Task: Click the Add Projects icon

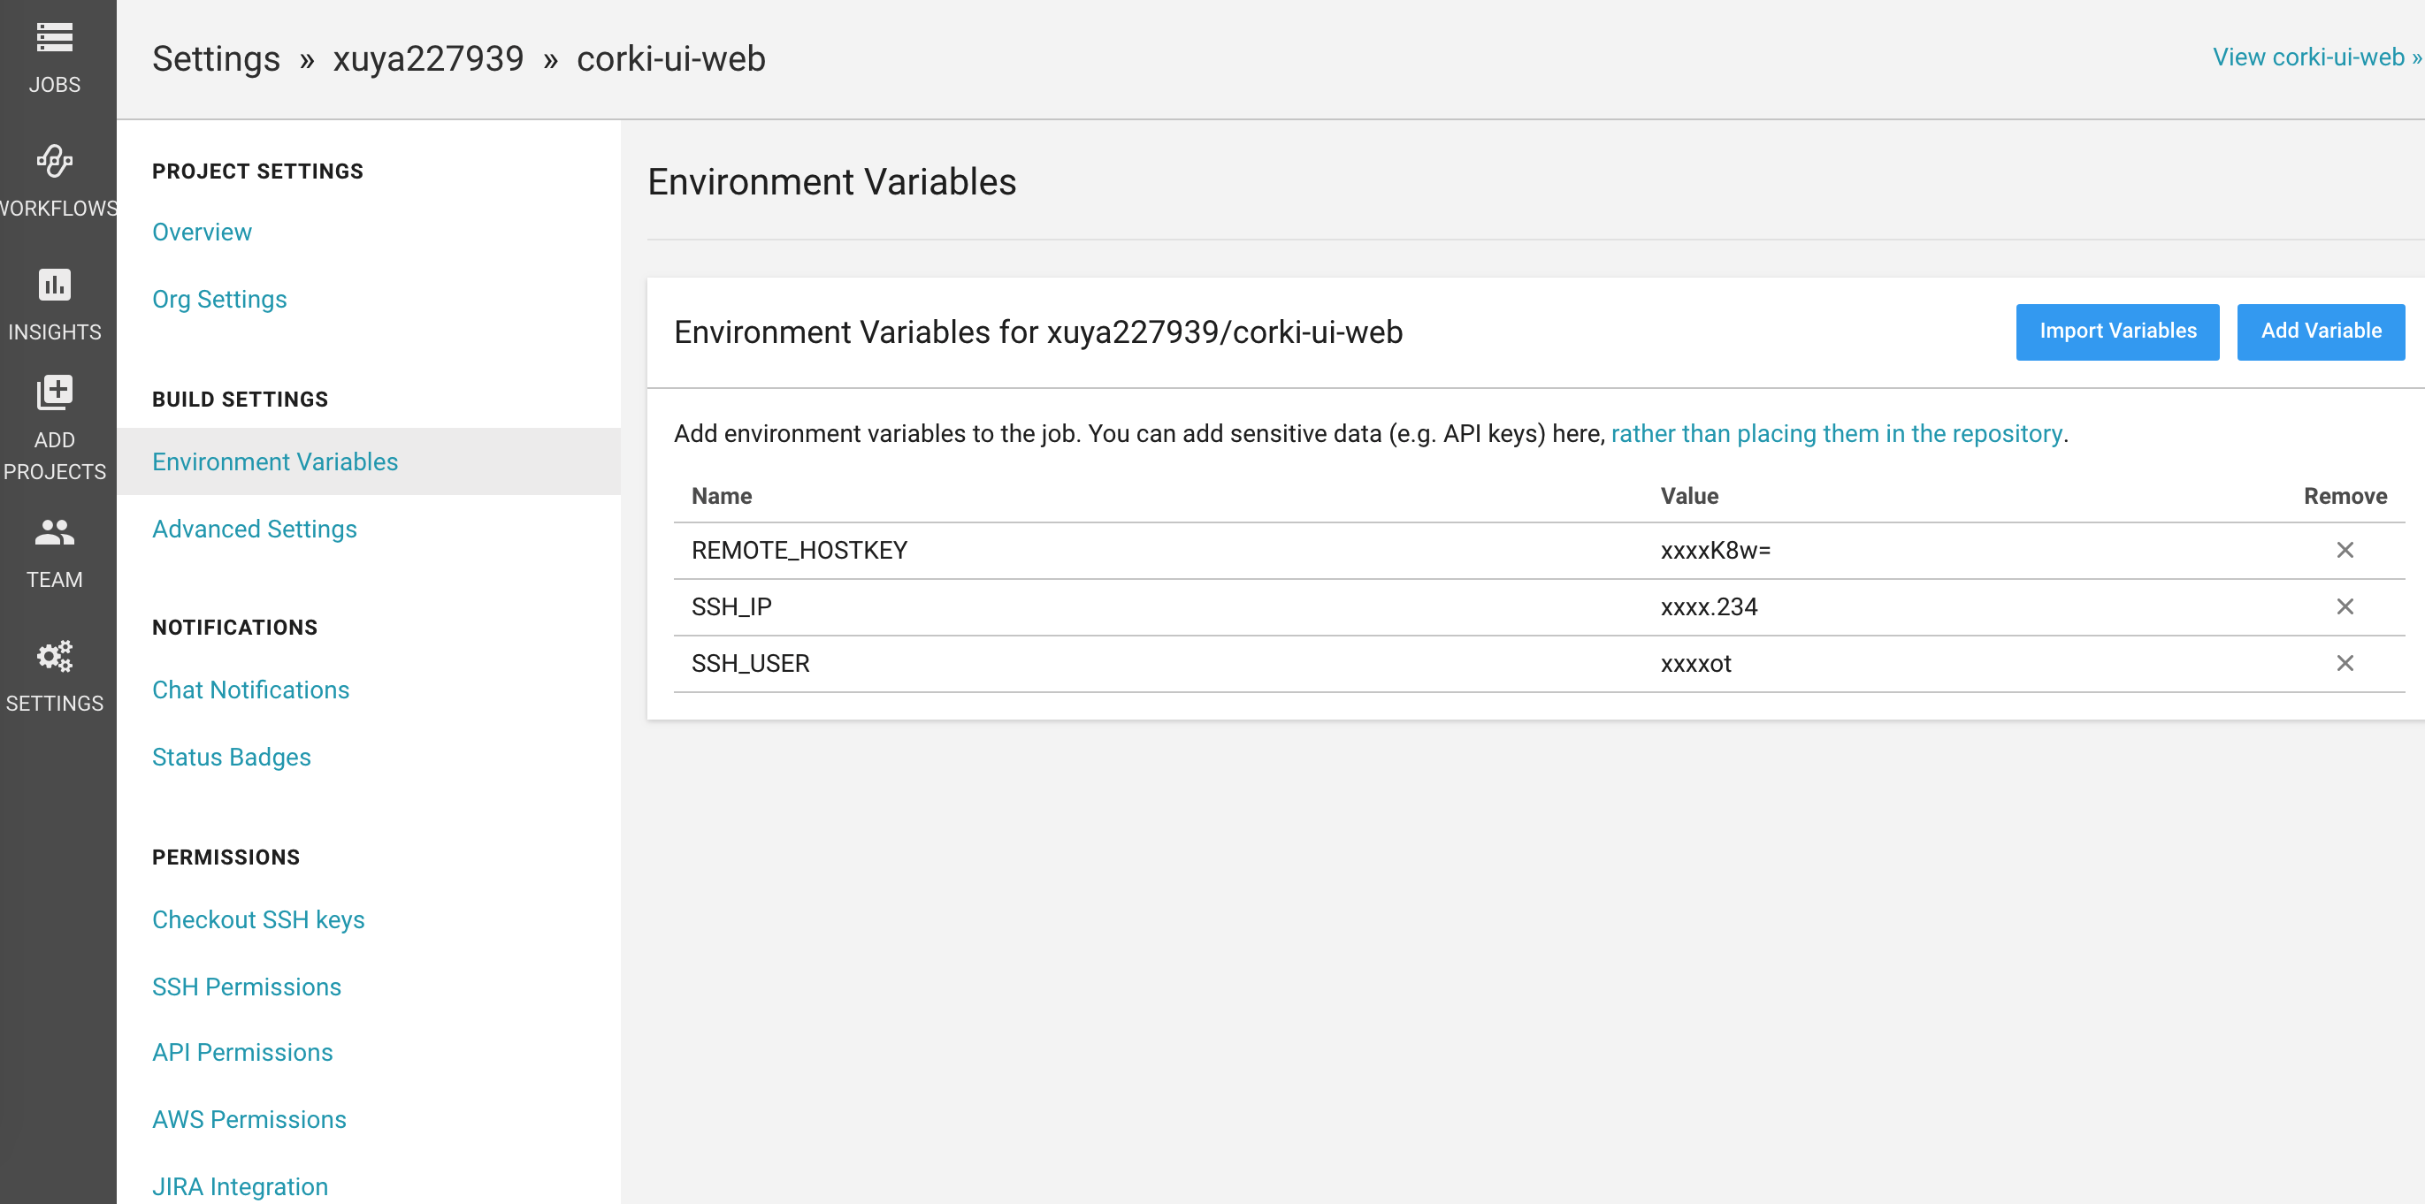Action: pos(55,392)
